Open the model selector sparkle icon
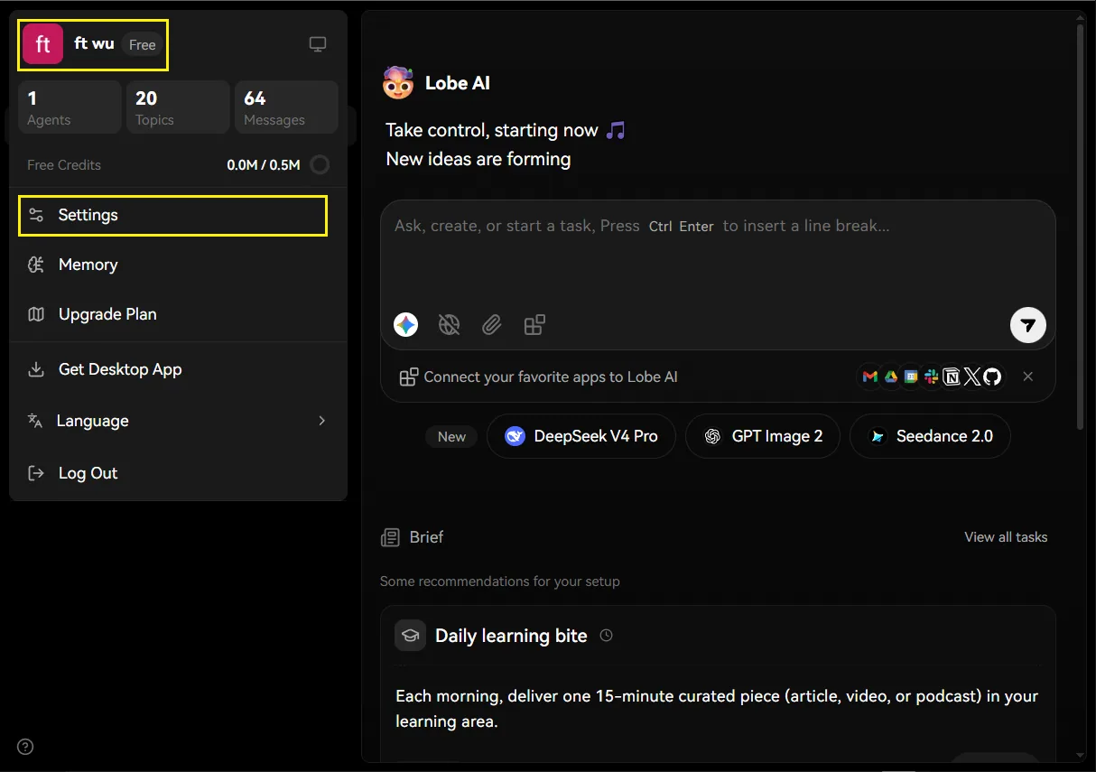This screenshot has width=1096, height=772. click(406, 324)
